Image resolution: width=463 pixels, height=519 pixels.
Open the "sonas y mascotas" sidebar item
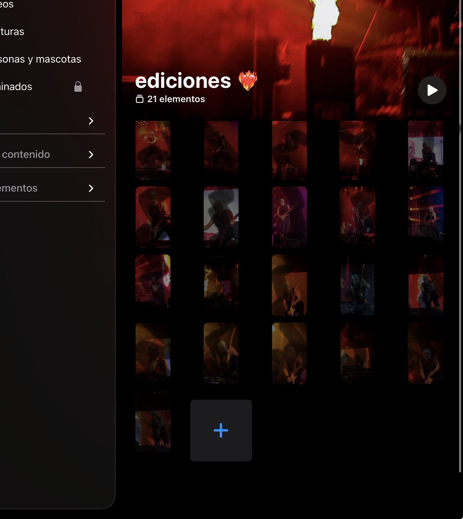(40, 59)
